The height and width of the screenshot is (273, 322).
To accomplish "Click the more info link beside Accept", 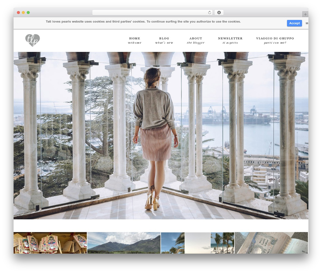I will pyautogui.click(x=307, y=23).
